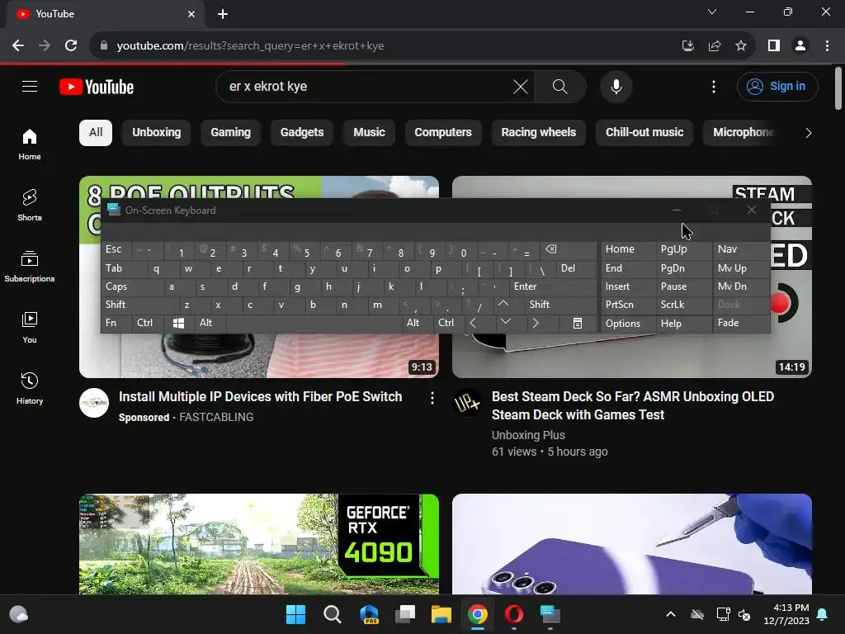845x634 pixels.
Task: Click the magnifier search button
Action: [560, 86]
